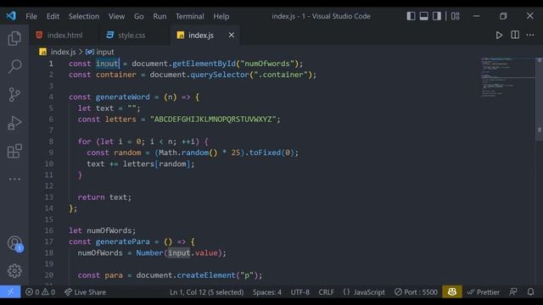This screenshot has width=543, height=305.
Task: Open the Terminal menu
Action: tap(190, 16)
